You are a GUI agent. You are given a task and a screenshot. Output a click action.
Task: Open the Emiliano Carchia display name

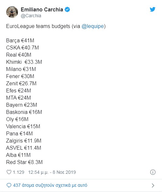tap(42, 9)
